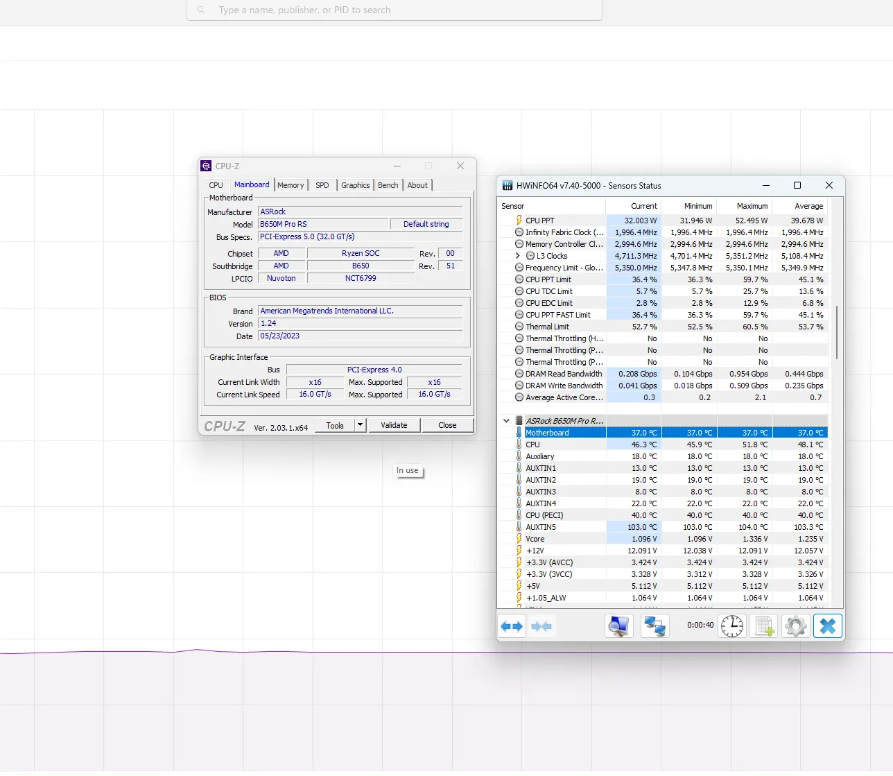Click the collapse columns arrows button in HWiNFO
The width and height of the screenshot is (893, 776).
pos(541,627)
